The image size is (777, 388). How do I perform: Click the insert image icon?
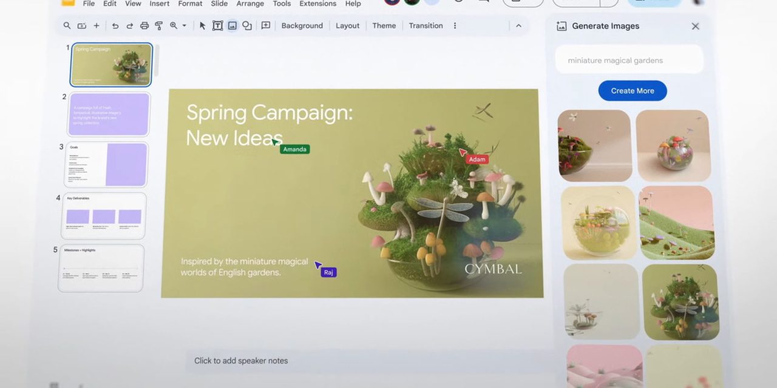tap(232, 25)
